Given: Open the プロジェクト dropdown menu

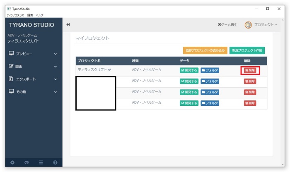Looking at the screenshot, I should click(265, 25).
